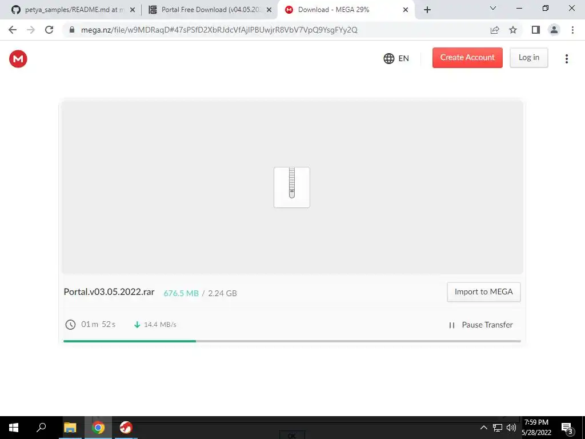Reload the current page

pos(49,30)
